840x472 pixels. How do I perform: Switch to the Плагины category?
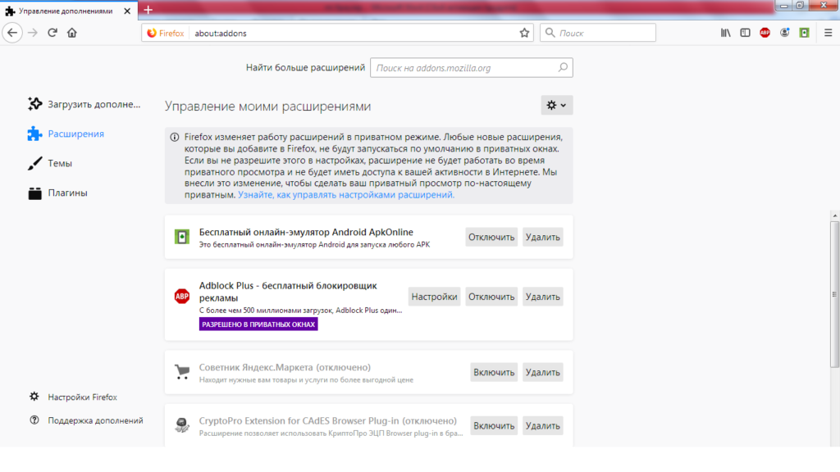[x=57, y=193]
